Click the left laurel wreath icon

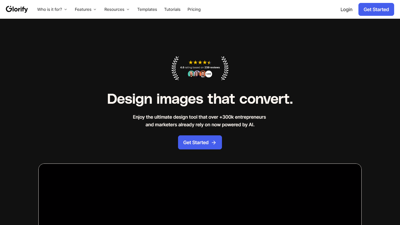pos(175,68)
